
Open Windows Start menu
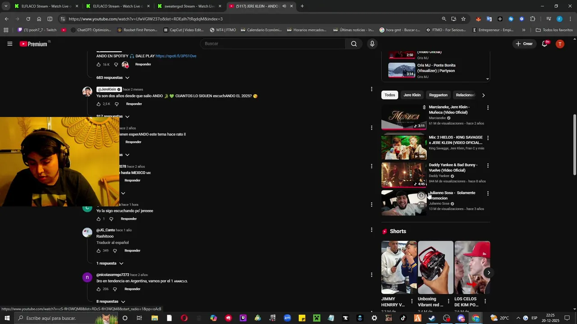click(7, 318)
